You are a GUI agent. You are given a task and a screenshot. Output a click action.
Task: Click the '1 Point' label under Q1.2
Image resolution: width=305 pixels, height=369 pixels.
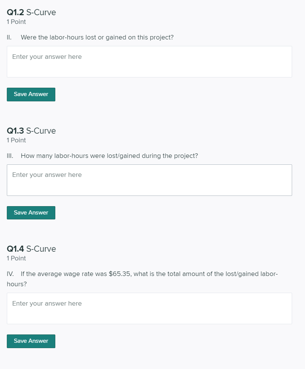[16, 22]
